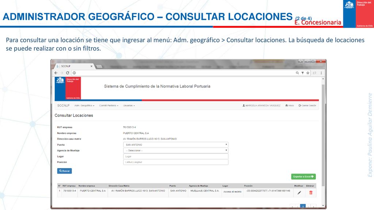Click the Buscar button

click(x=64, y=171)
